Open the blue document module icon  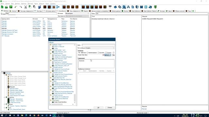(133, 7)
